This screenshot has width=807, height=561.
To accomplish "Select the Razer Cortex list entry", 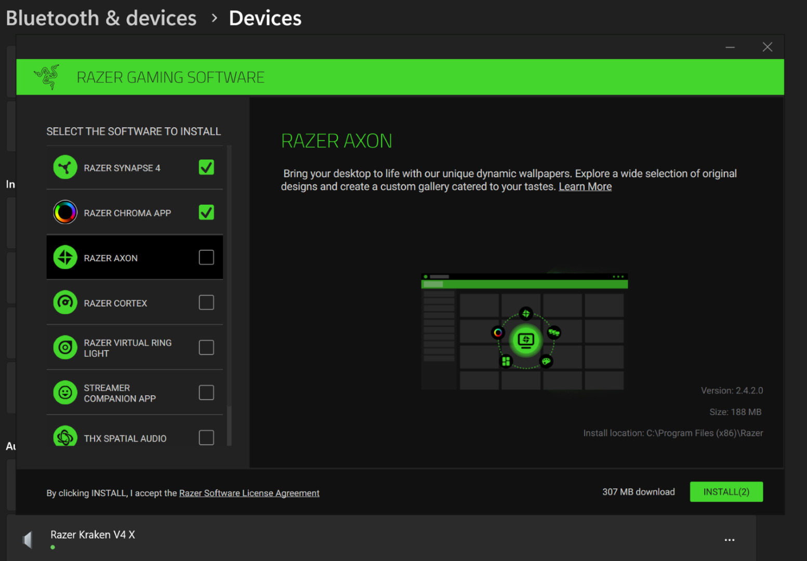I will click(115, 303).
